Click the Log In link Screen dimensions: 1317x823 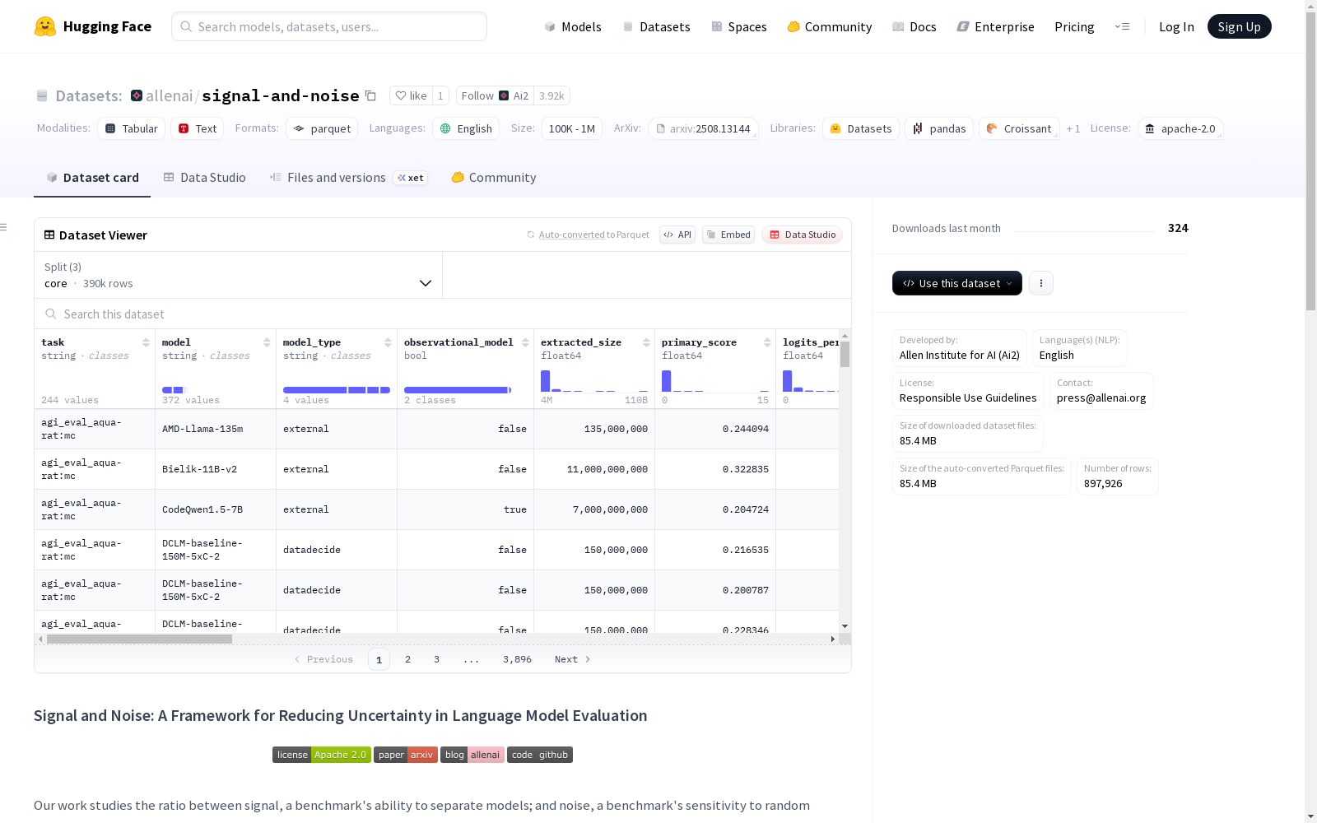coord(1176,26)
